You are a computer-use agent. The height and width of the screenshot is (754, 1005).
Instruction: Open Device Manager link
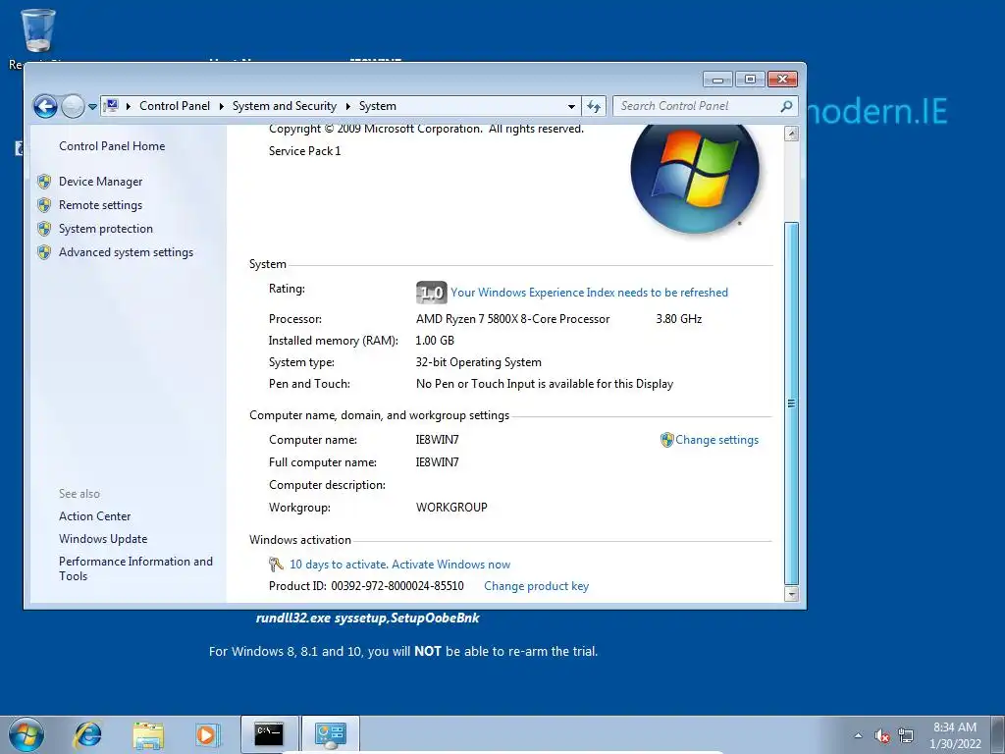point(101,182)
